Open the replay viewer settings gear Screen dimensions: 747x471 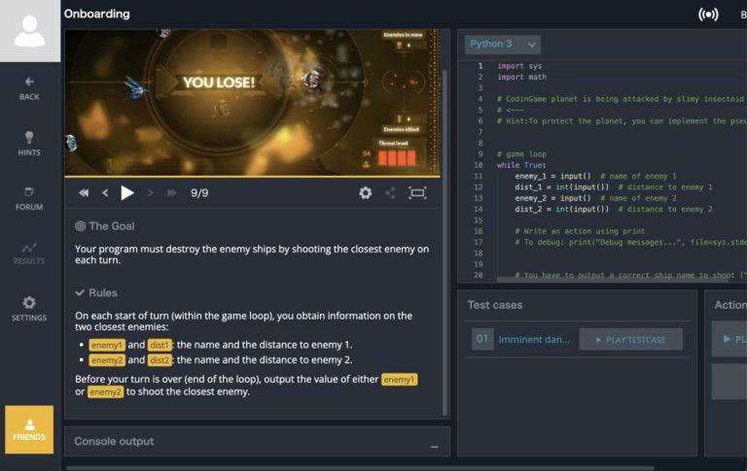365,193
